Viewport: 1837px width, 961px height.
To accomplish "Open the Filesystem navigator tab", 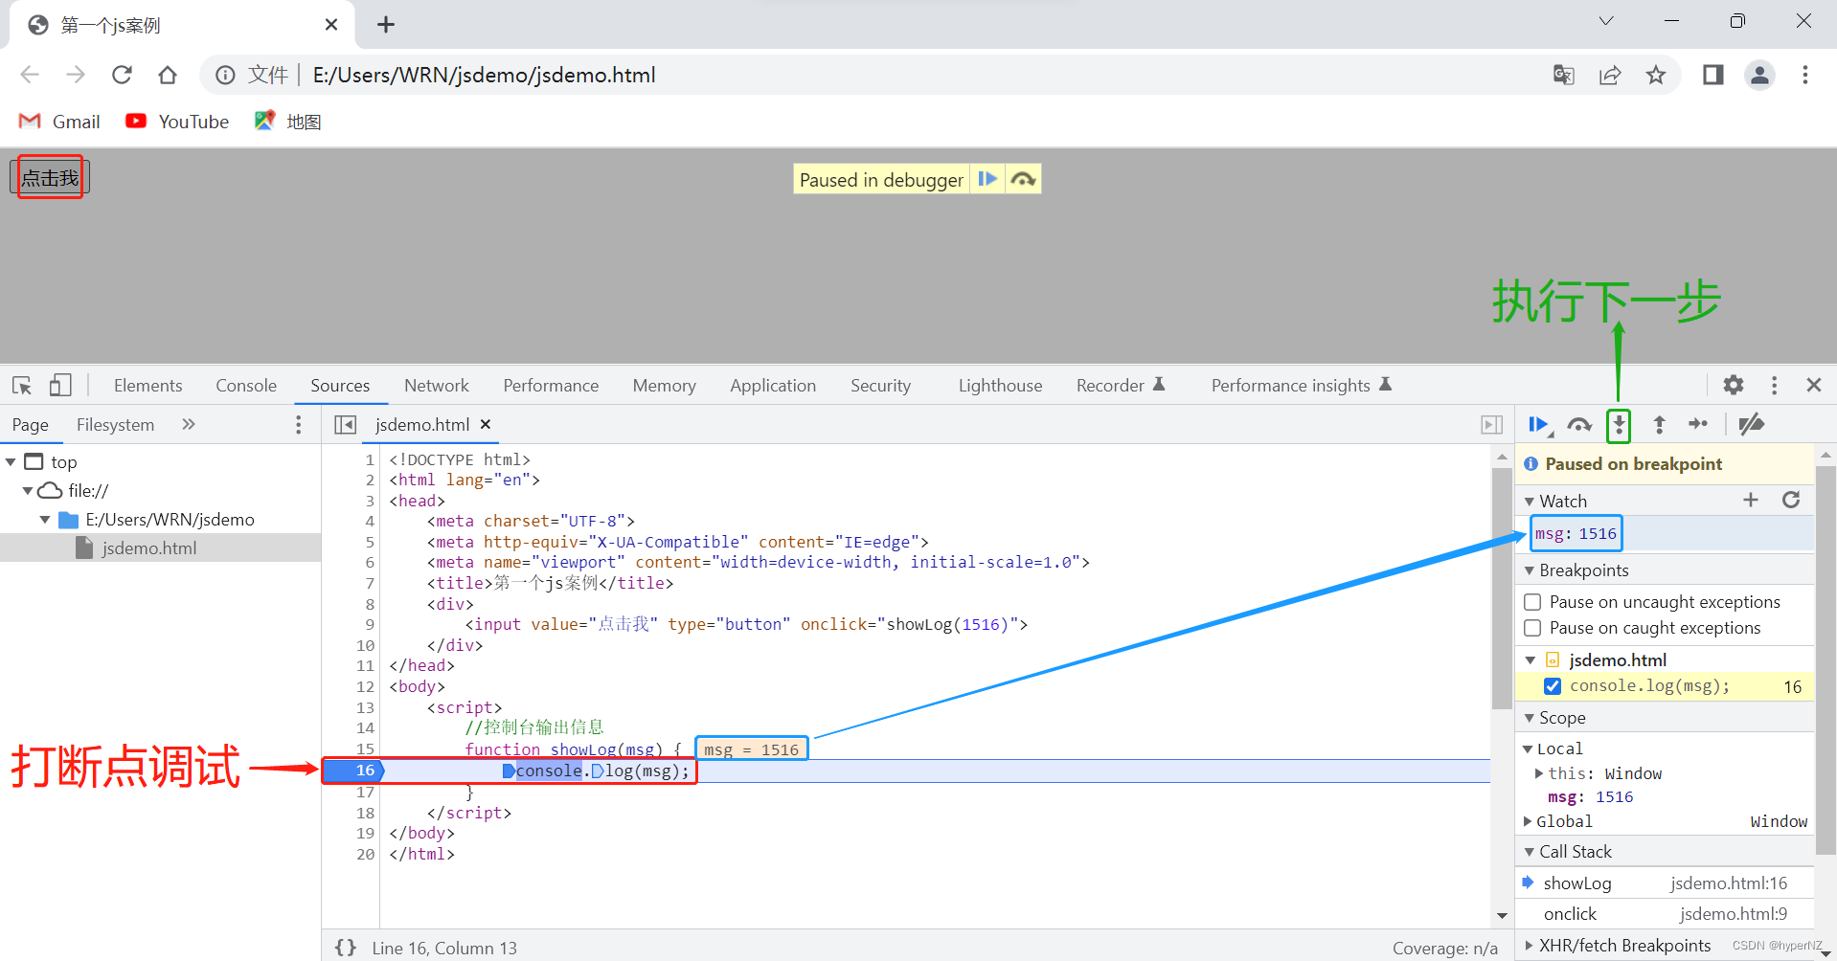I will (115, 424).
